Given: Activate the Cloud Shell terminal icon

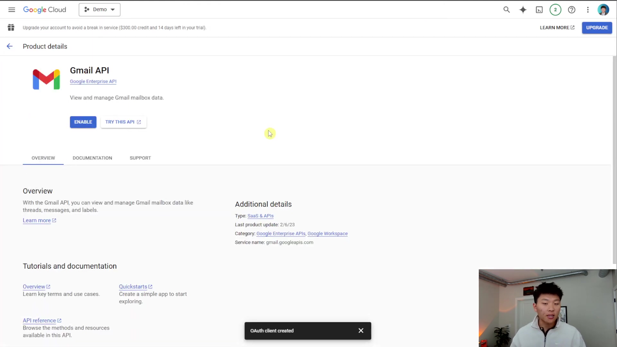Looking at the screenshot, I should coord(539,10).
